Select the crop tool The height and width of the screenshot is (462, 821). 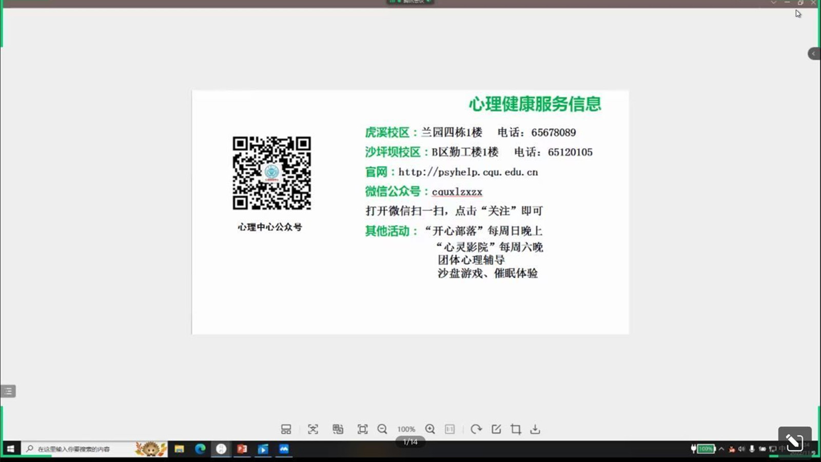point(516,429)
